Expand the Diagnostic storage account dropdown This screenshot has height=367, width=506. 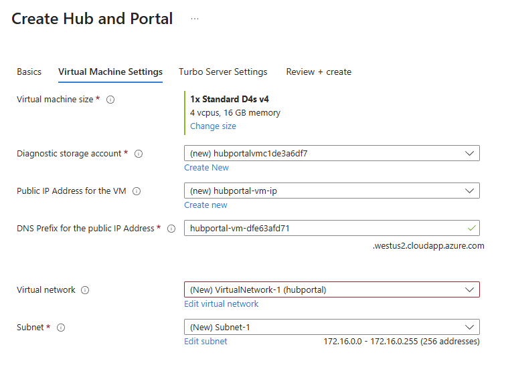331,153
